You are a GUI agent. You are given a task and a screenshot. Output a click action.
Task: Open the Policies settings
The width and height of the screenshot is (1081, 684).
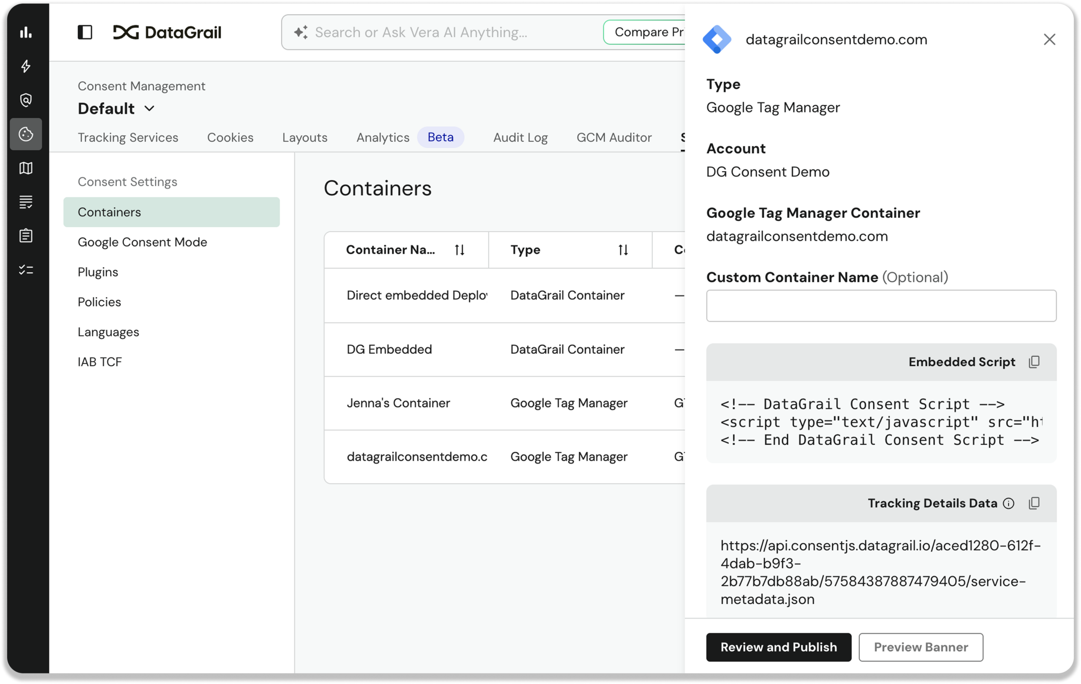(99, 302)
